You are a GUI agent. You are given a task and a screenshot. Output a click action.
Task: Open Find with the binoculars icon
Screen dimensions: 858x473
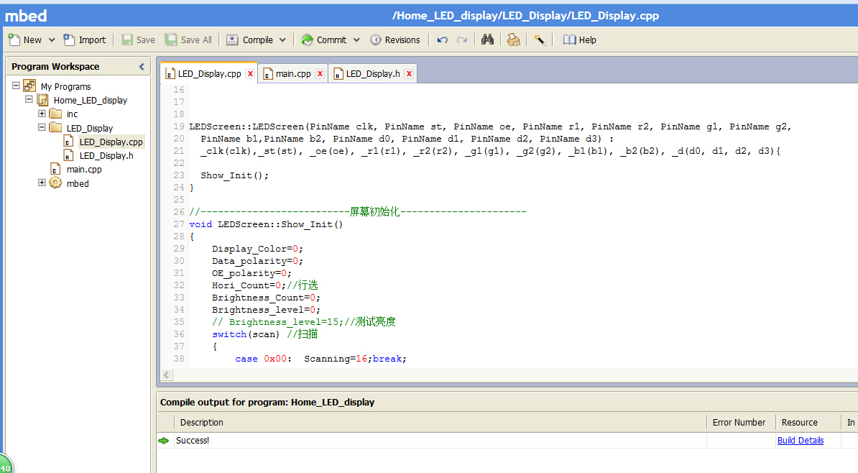(x=487, y=40)
